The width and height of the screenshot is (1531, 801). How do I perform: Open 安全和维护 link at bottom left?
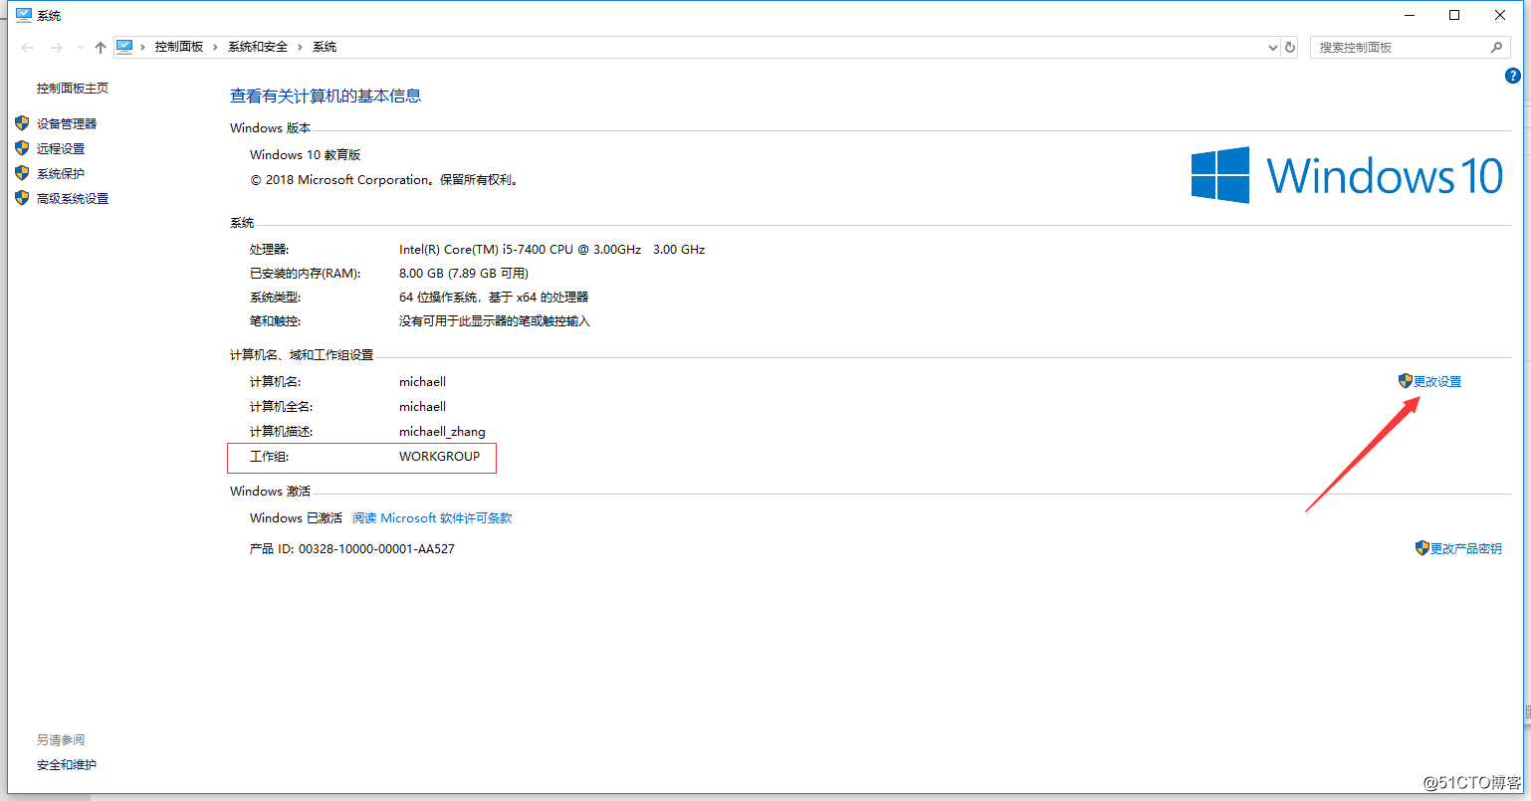tap(67, 764)
